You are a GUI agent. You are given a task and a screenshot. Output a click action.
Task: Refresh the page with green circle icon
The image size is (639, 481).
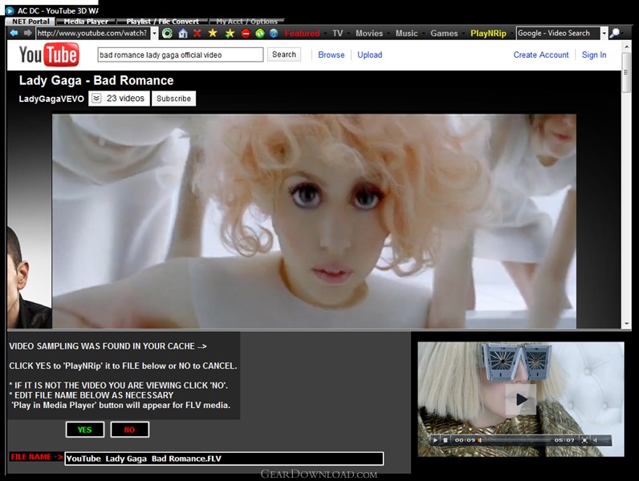[x=167, y=34]
